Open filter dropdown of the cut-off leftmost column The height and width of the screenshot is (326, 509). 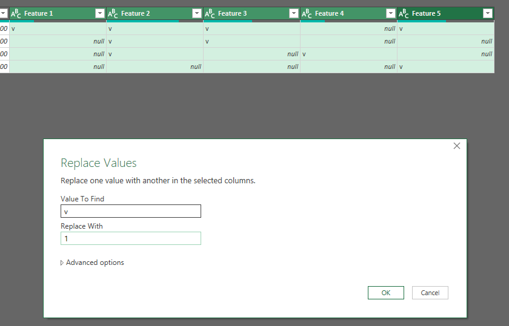[x=3, y=13]
